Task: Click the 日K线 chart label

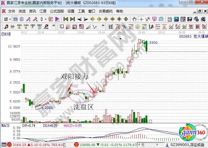Action: click(6, 34)
